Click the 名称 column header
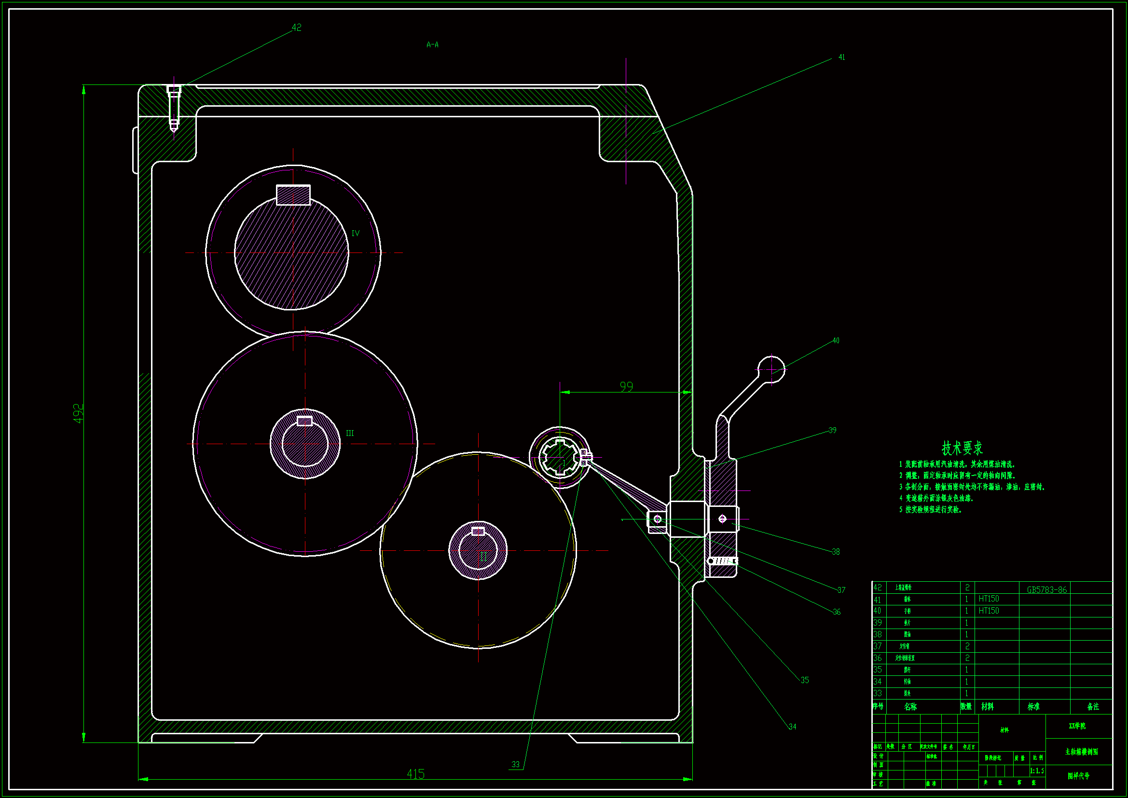 (x=910, y=707)
